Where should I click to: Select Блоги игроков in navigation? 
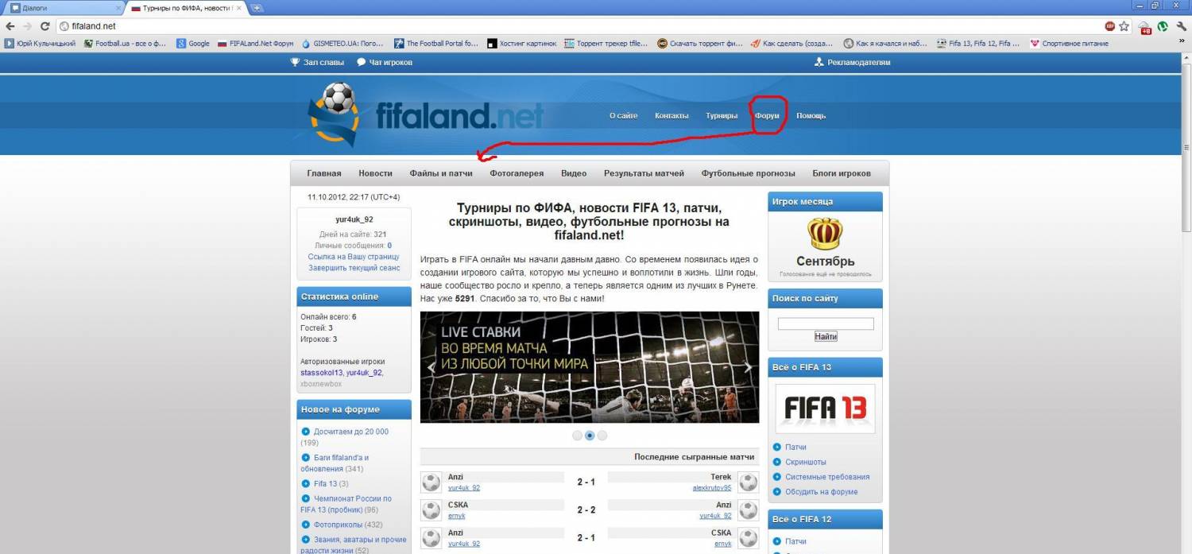point(842,173)
